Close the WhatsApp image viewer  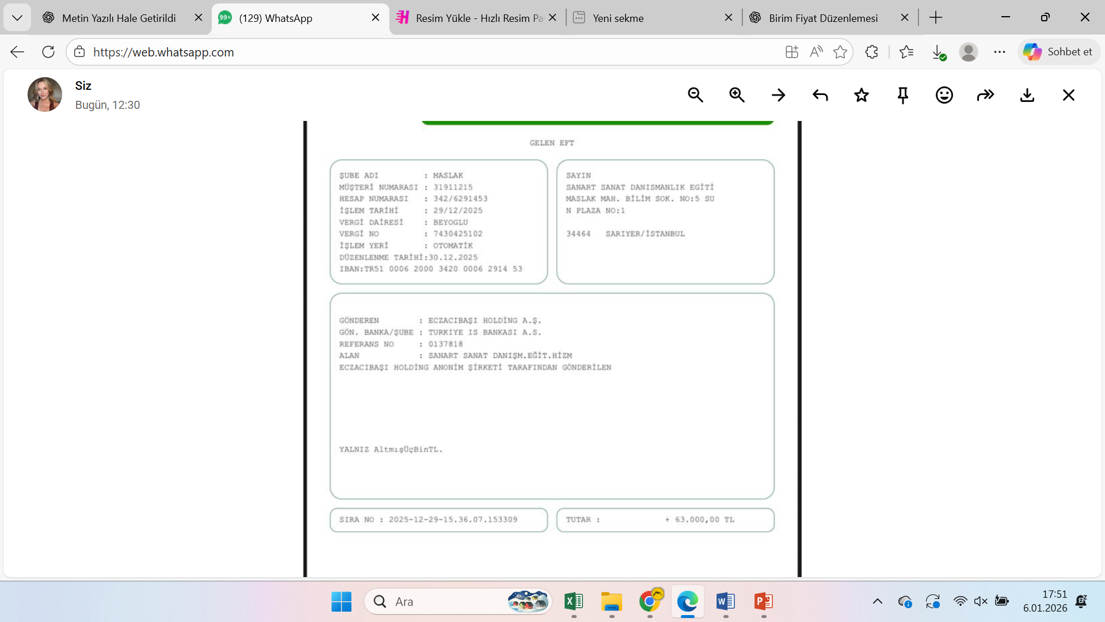click(1069, 95)
